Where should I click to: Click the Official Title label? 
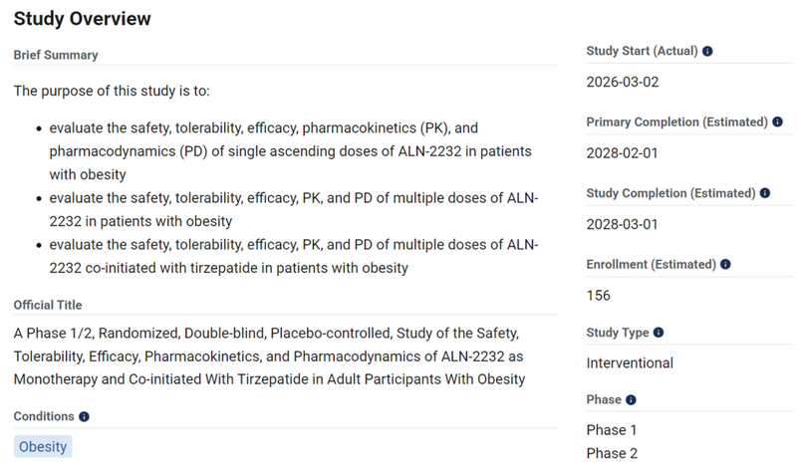tap(48, 305)
